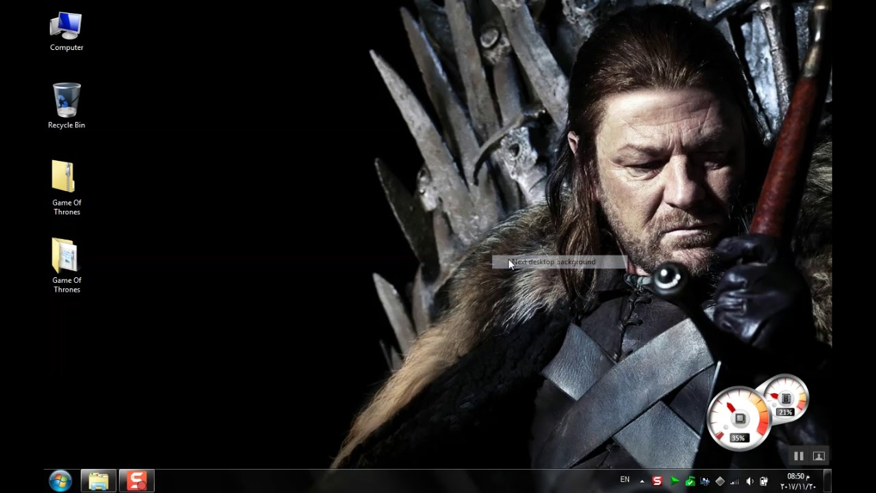The image size is (876, 493).
Task: Pause the recording with pause button
Action: (799, 456)
